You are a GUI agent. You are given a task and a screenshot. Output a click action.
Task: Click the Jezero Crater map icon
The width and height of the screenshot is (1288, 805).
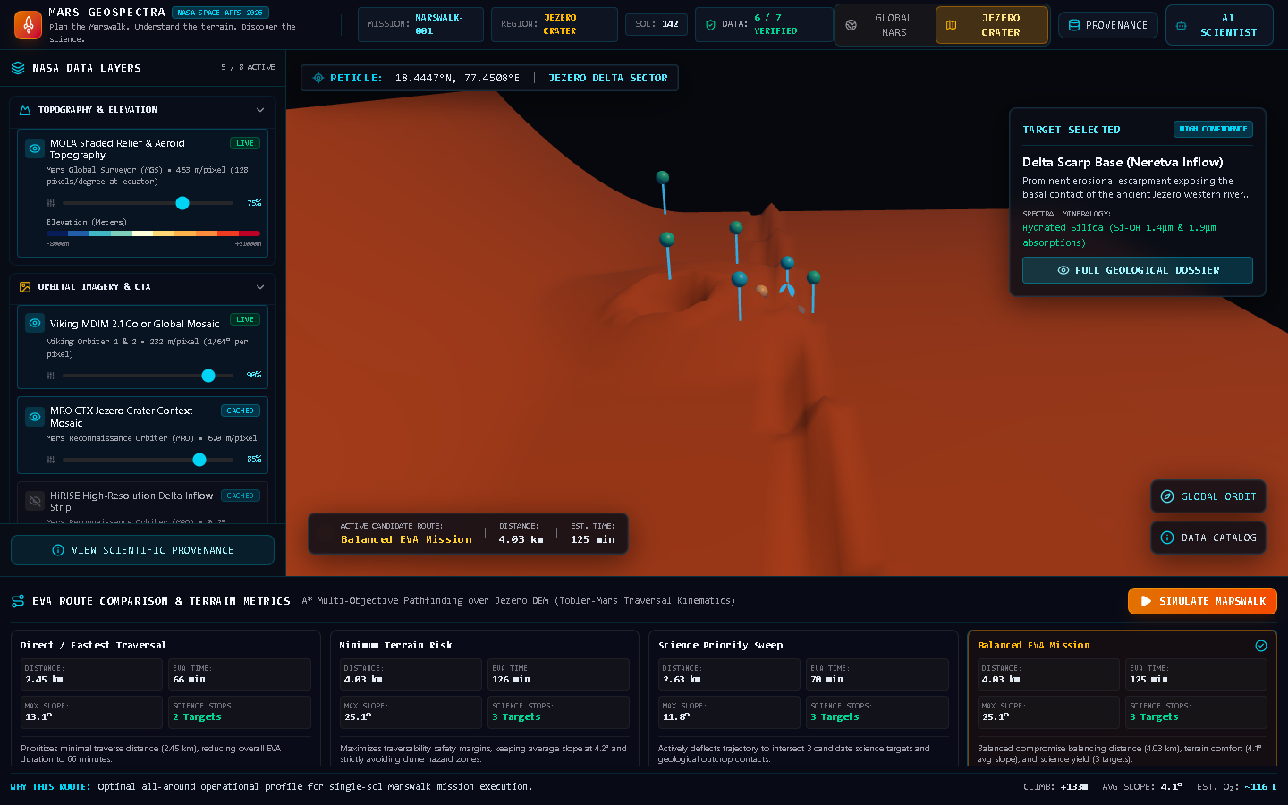[x=951, y=25]
